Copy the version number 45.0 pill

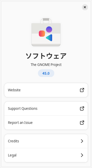46,73
